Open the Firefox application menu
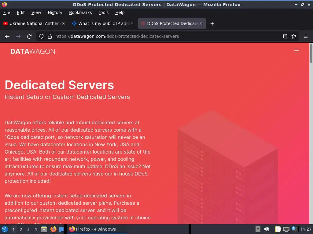The width and height of the screenshot is (313, 234). coord(306,36)
